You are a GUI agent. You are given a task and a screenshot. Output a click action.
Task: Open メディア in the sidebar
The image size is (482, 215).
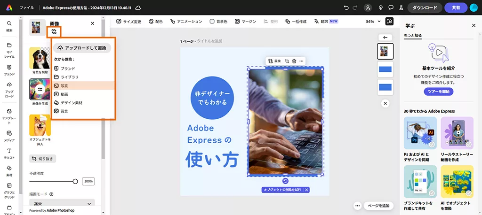point(9,136)
